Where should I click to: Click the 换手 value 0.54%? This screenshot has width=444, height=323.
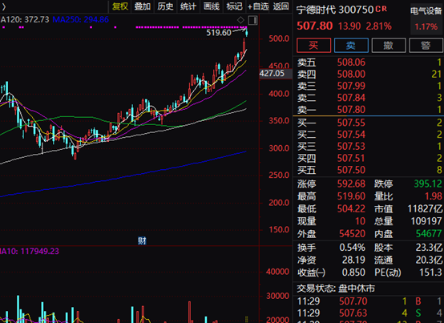point(353,248)
